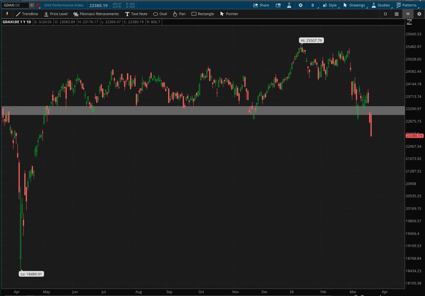The width and height of the screenshot is (425, 296).
Task: Click the 18105.58 price axis label
Action: tap(414, 283)
